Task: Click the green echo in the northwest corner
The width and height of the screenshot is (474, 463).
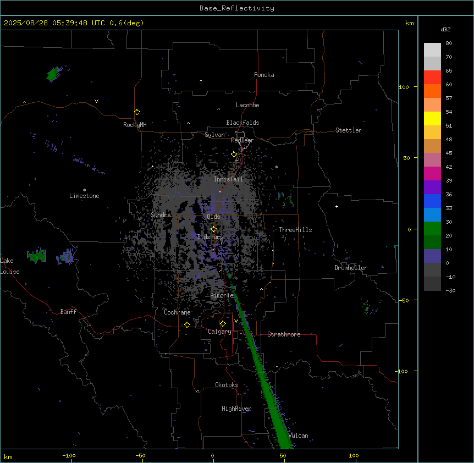Action: click(x=53, y=74)
